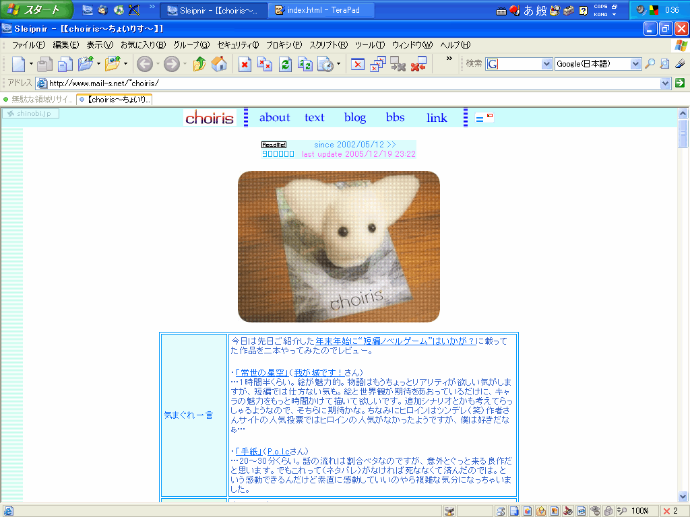This screenshot has width=690, height=517.
Task: Click the Up one level icon
Action: click(x=199, y=64)
